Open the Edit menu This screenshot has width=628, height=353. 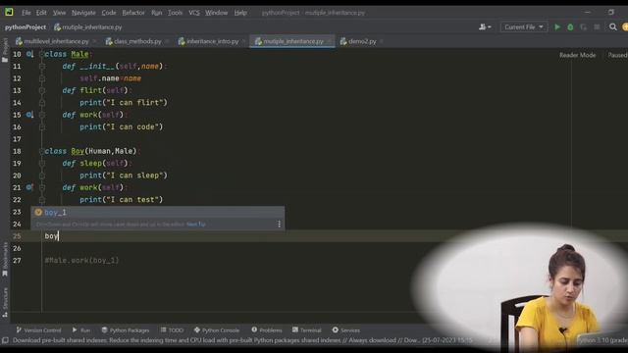[41, 13]
